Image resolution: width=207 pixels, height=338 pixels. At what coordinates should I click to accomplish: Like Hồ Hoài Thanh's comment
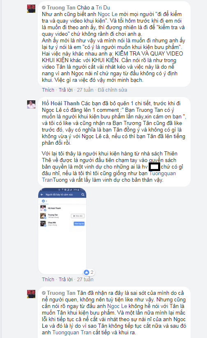click(x=48, y=279)
